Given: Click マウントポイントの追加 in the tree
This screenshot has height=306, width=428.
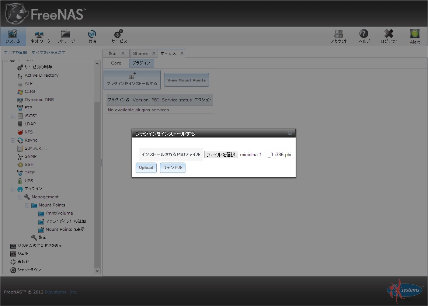Looking at the screenshot, I should 66,221.
